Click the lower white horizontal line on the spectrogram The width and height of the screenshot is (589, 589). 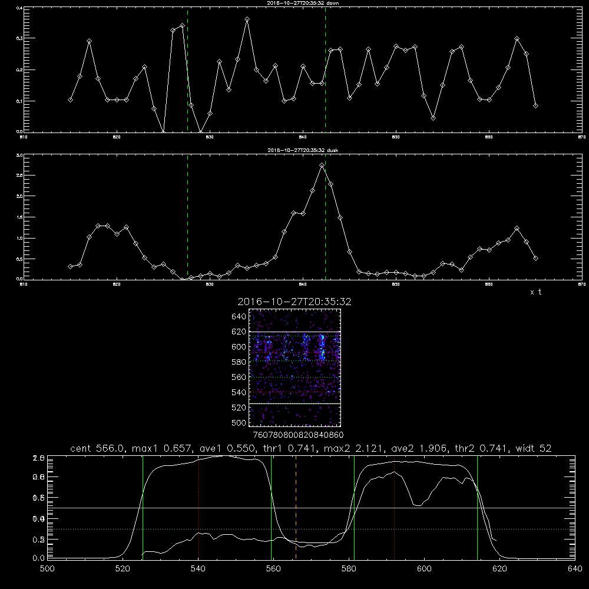point(294,403)
